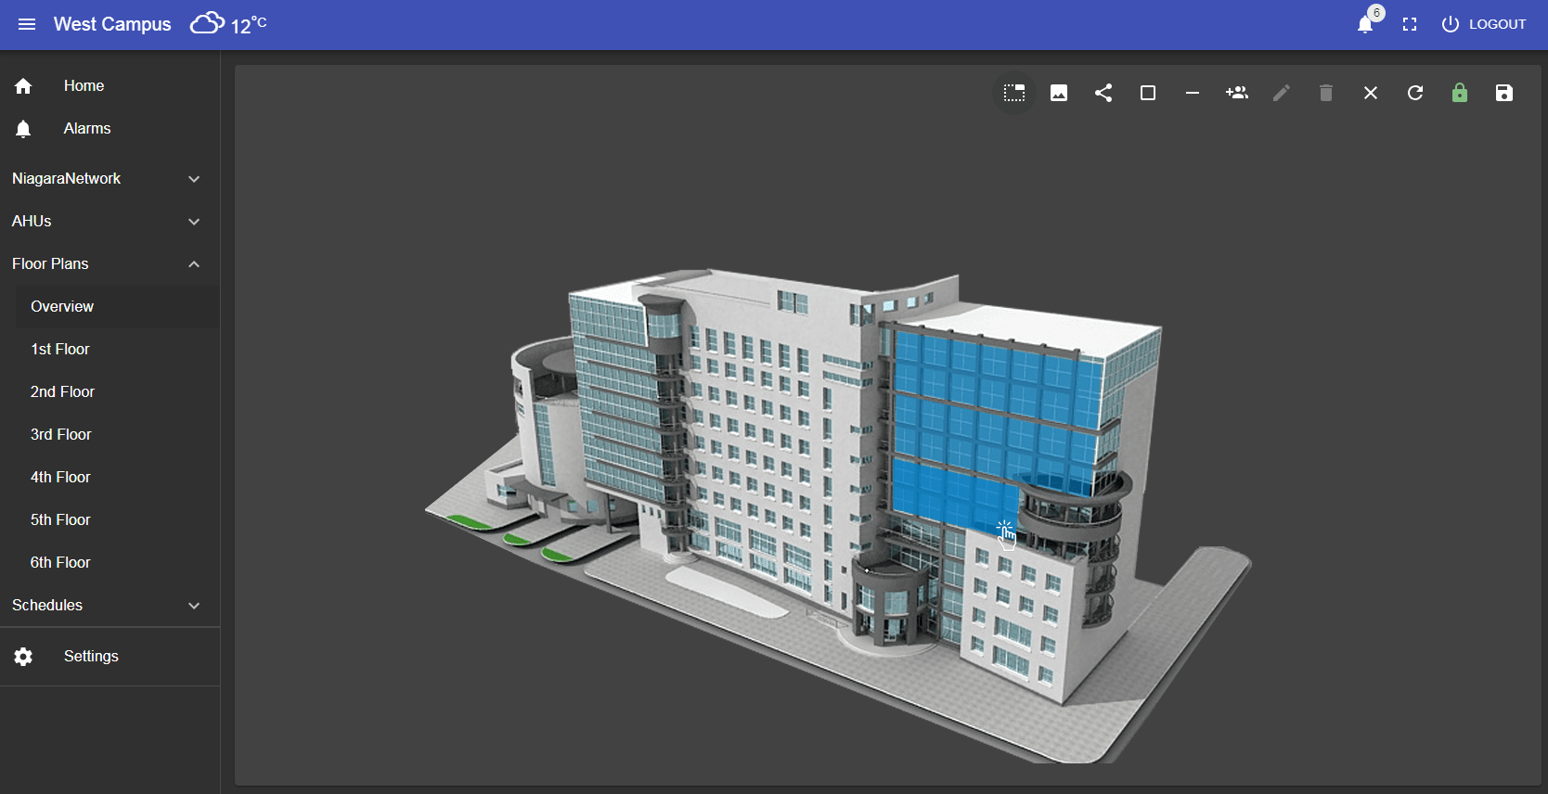The height and width of the screenshot is (794, 1548).
Task: Click the LOGOUT button
Action: point(1483,24)
